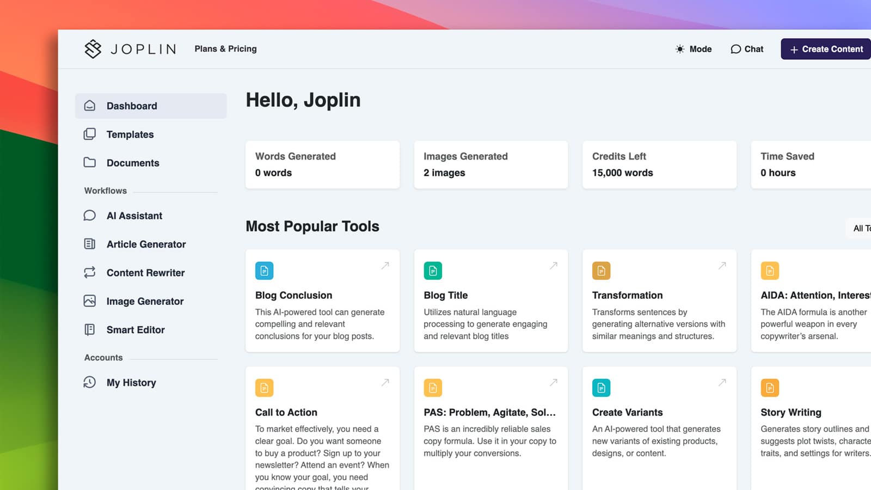This screenshot has width=871, height=490.
Task: Click the arrow on Transformation card
Action: [x=722, y=266]
